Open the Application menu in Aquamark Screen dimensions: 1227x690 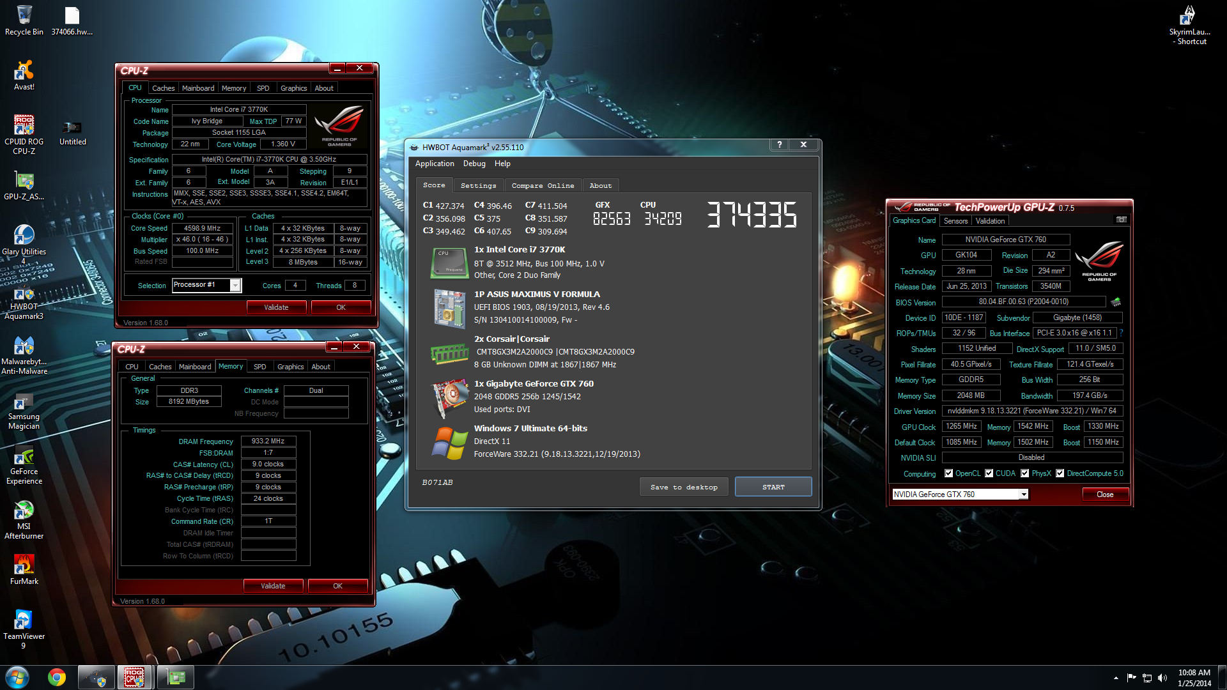435,164
